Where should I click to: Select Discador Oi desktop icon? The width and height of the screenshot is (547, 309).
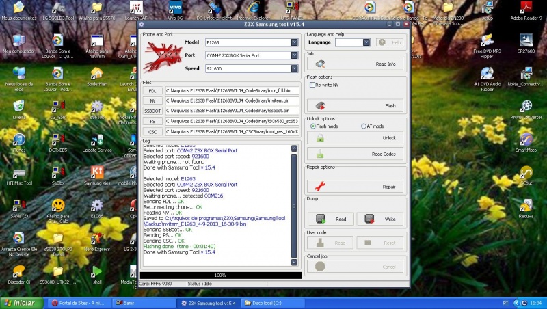[x=19, y=275]
